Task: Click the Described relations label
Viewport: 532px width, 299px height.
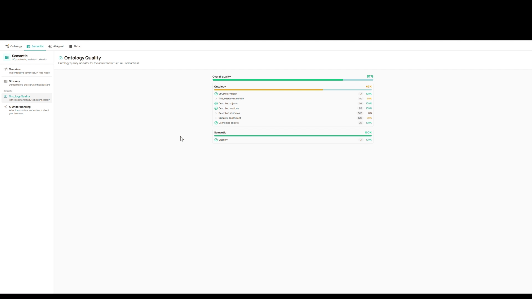Action: [229, 108]
